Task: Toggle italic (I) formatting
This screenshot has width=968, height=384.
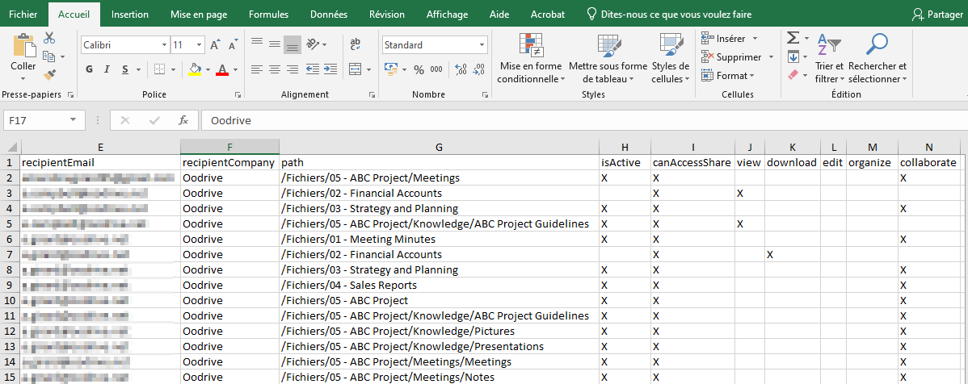Action: click(107, 69)
